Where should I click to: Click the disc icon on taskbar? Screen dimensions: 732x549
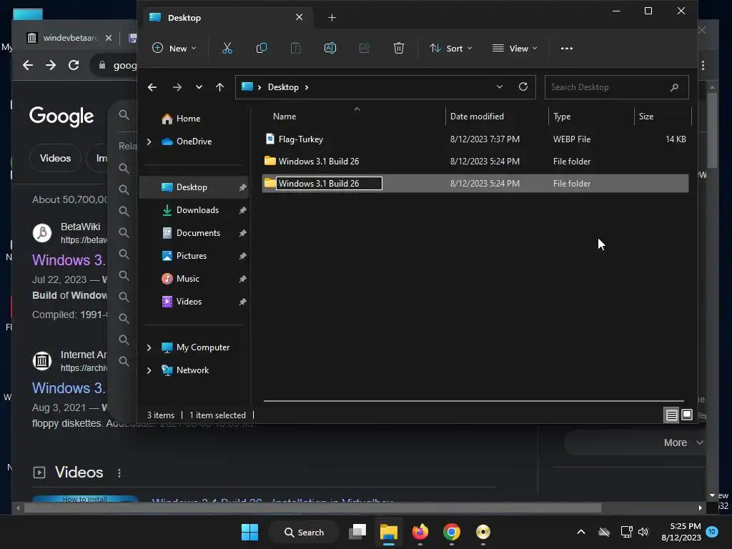(483, 532)
